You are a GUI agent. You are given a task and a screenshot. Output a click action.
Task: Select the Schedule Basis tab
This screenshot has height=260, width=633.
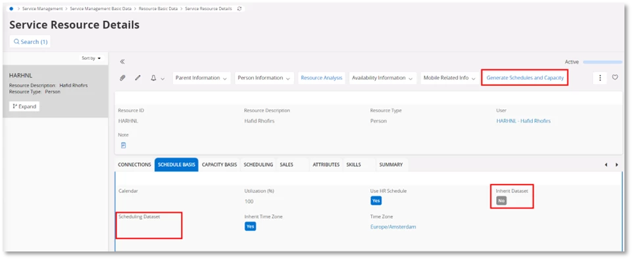(x=176, y=164)
